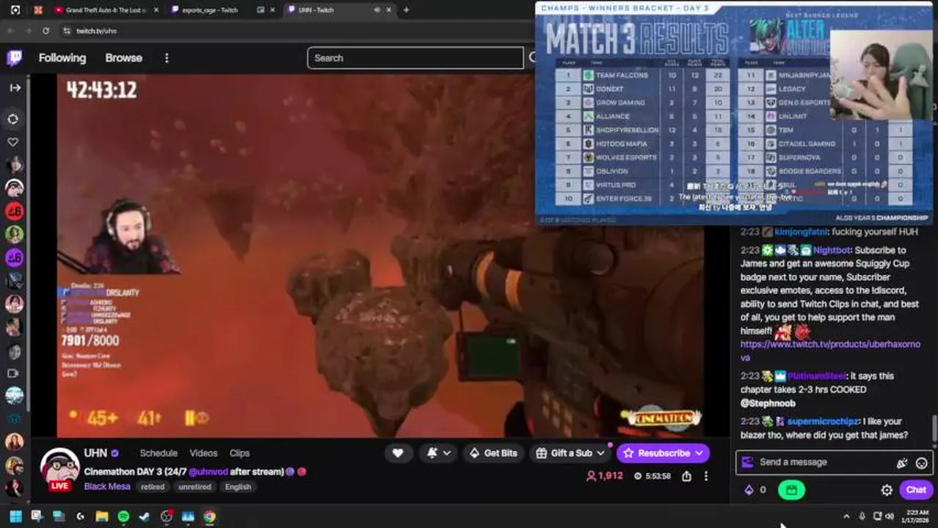The height and width of the screenshot is (528, 938).
Task: Expand the collapsed left sidebar arrow
Action: (x=15, y=87)
